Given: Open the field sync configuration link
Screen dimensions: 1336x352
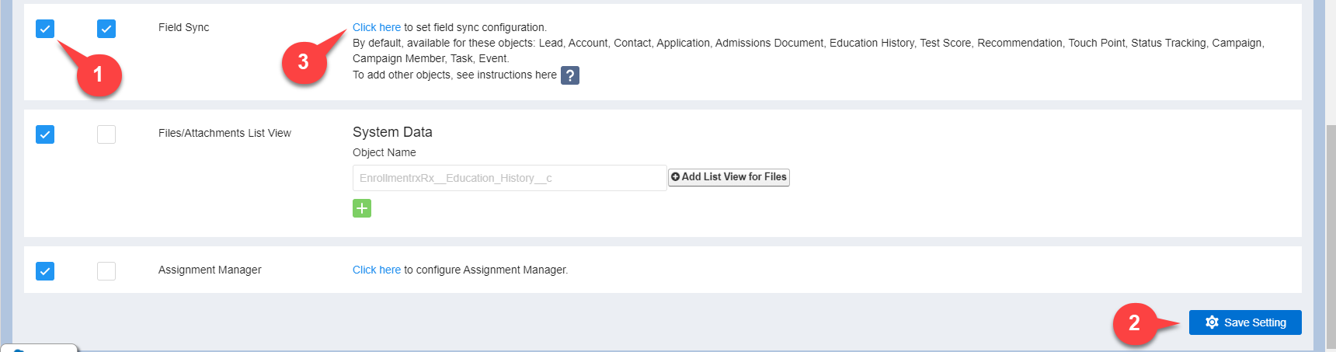Looking at the screenshot, I should click(377, 27).
